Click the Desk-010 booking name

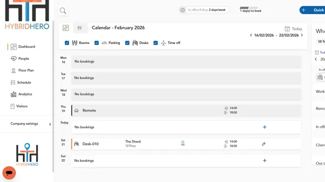tap(90, 144)
